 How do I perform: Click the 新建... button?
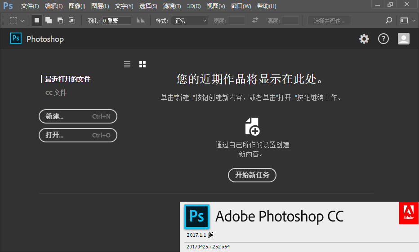tap(78, 116)
